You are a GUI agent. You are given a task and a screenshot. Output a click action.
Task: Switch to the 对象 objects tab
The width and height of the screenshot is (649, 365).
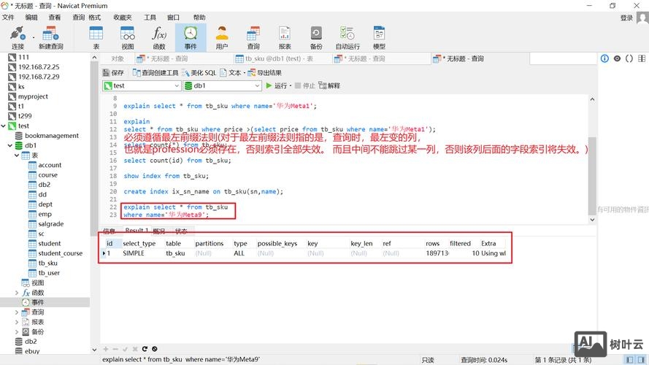click(x=118, y=58)
